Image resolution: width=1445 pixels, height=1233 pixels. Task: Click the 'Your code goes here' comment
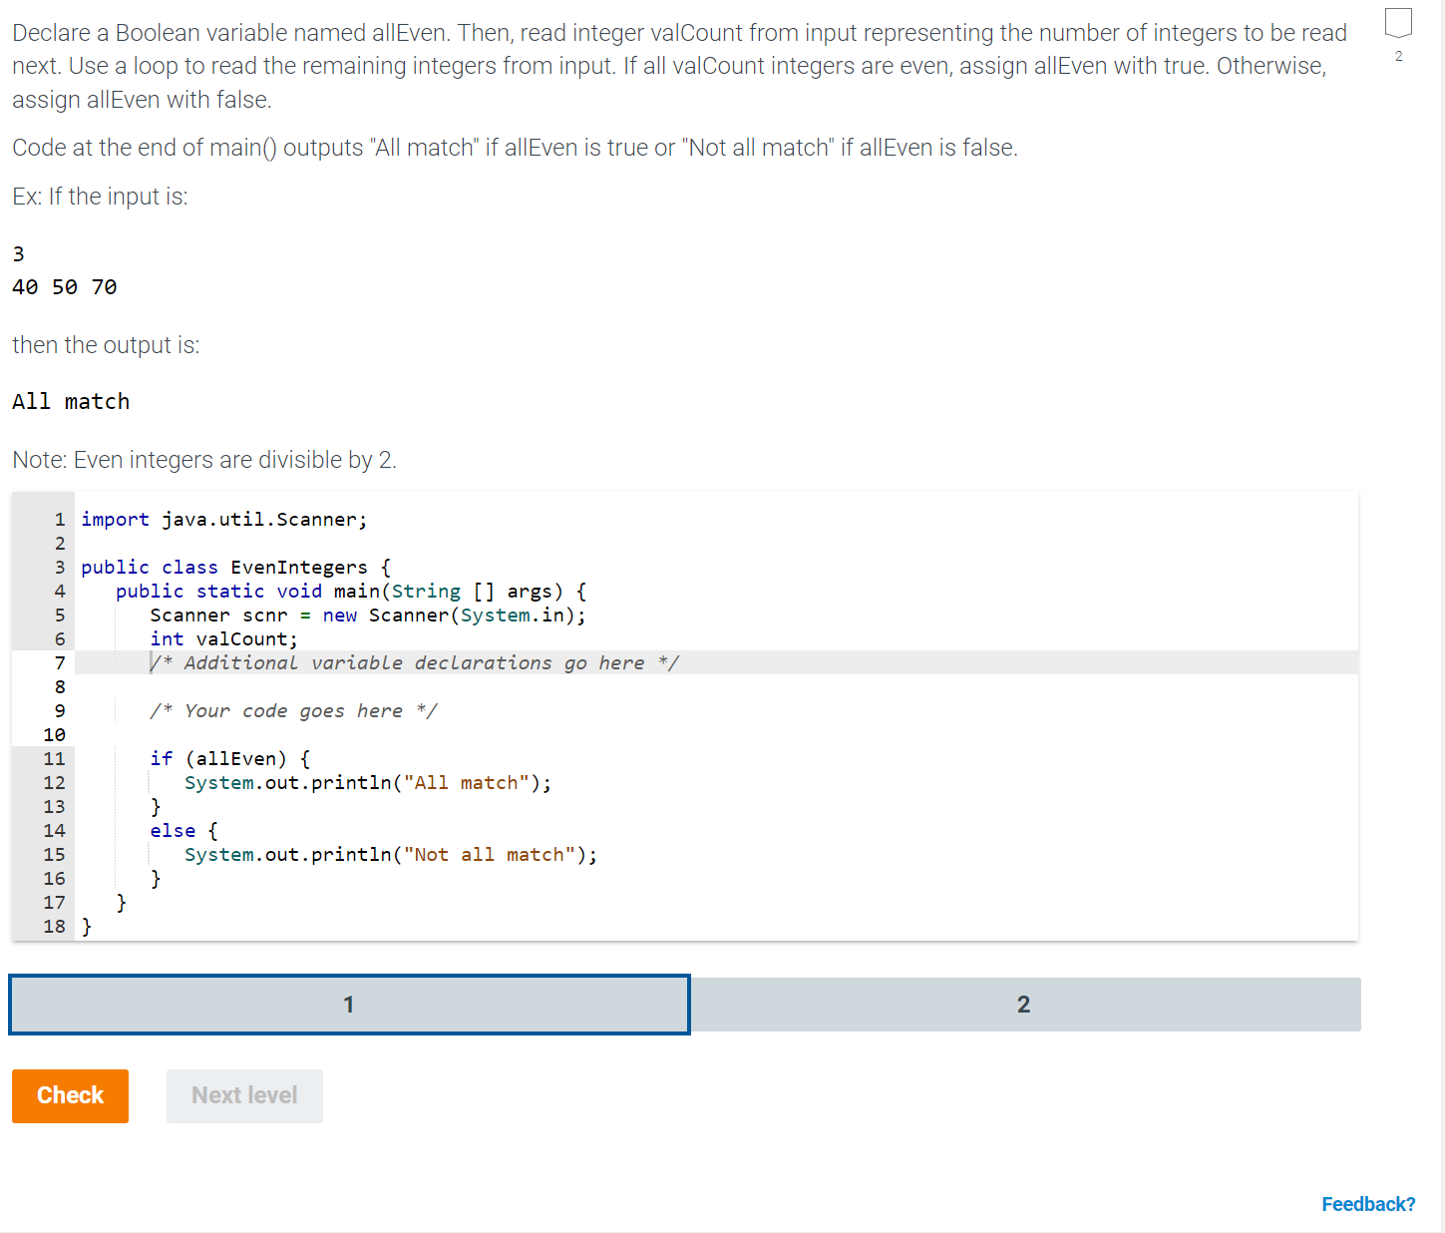[293, 710]
